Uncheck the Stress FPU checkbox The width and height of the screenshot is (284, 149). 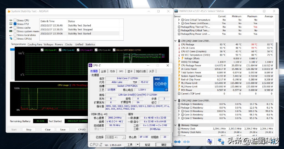pos(15,24)
